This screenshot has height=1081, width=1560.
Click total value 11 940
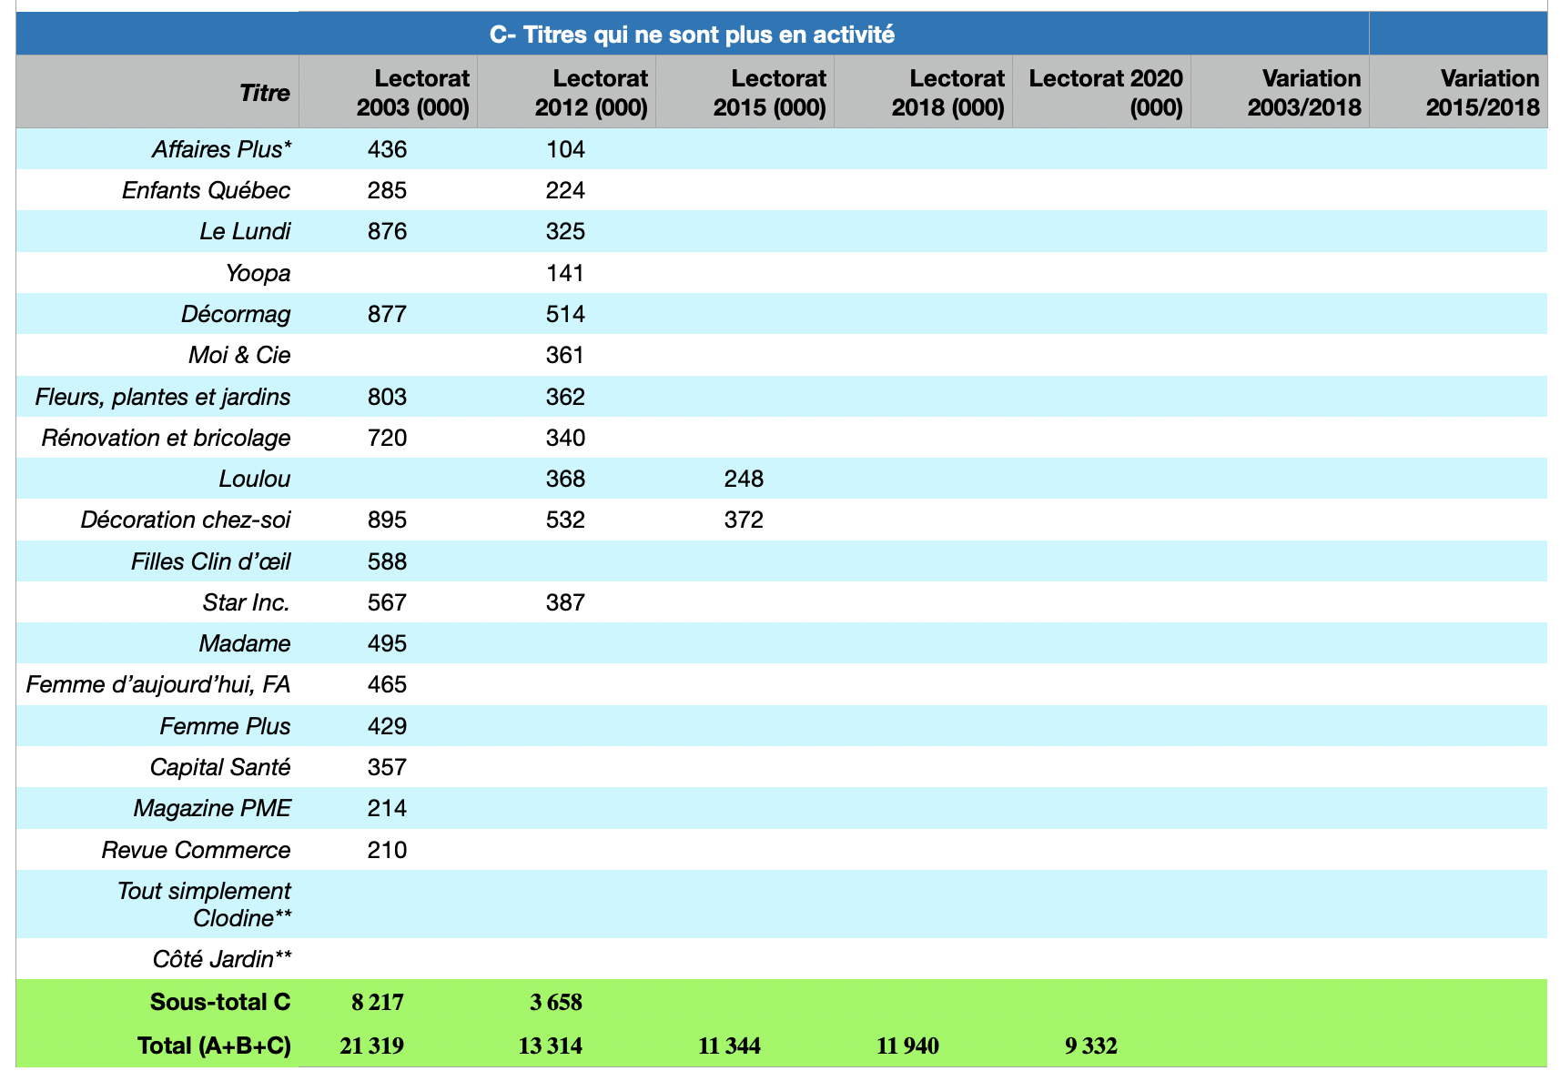tap(907, 1046)
